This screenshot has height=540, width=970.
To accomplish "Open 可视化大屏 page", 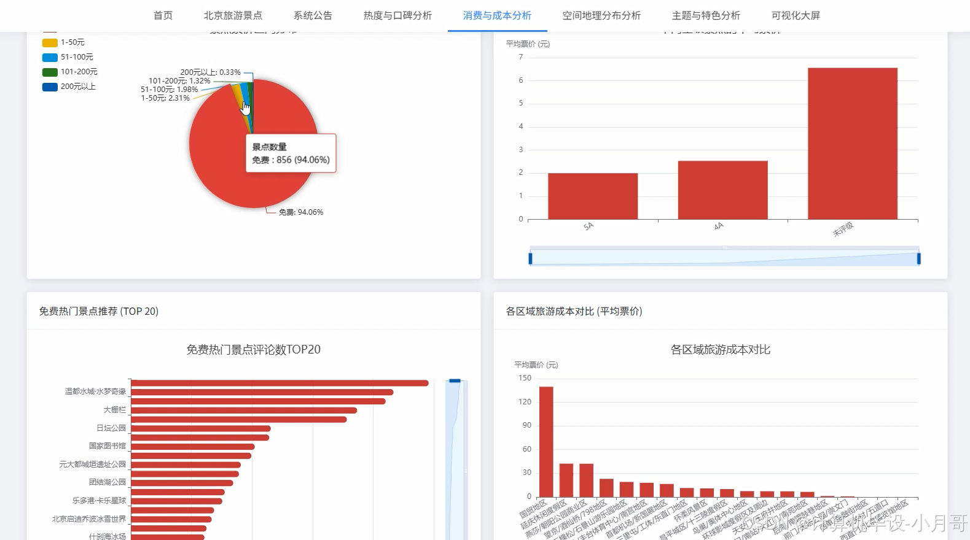I will (796, 15).
